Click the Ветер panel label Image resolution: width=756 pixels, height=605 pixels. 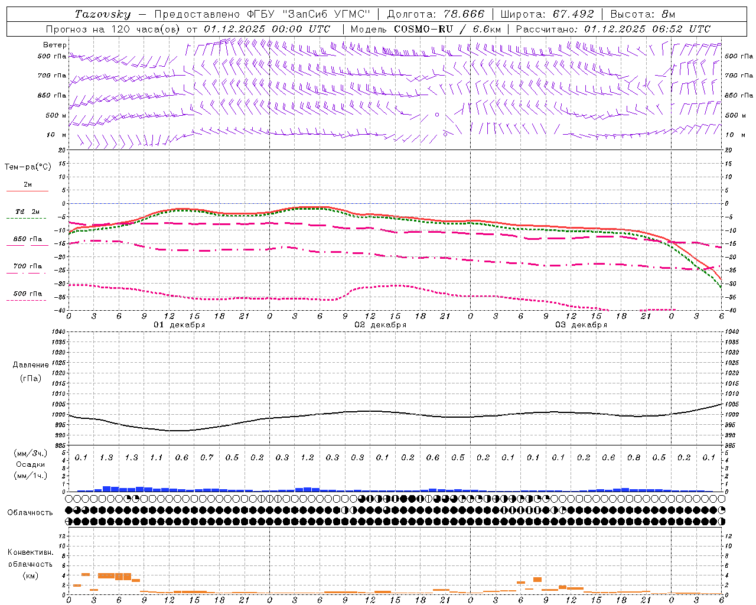(x=54, y=45)
